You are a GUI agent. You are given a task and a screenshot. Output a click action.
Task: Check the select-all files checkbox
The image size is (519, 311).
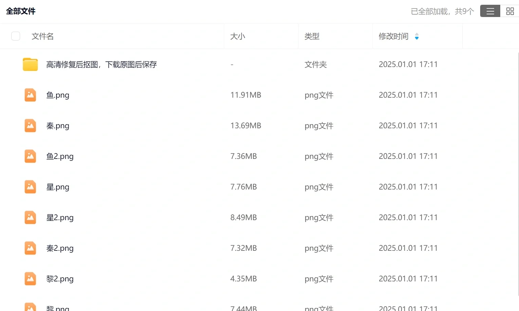pyautogui.click(x=16, y=36)
